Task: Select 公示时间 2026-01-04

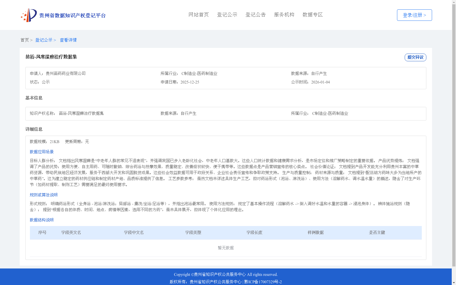Action: point(310,82)
